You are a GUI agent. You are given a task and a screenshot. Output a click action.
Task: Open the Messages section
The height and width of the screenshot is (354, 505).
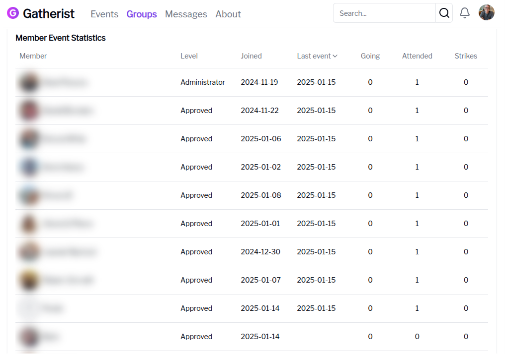point(186,14)
